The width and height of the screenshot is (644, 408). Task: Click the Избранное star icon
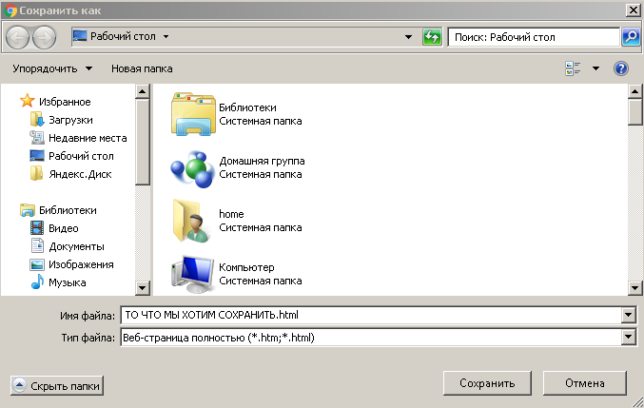pyautogui.click(x=27, y=101)
